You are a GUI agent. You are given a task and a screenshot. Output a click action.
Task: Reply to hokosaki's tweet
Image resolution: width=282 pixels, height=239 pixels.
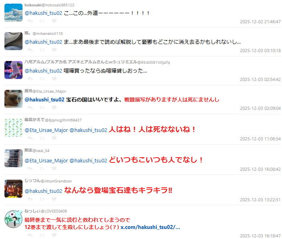[x=30, y=21]
